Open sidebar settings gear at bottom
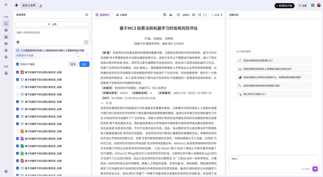 pos(6,171)
